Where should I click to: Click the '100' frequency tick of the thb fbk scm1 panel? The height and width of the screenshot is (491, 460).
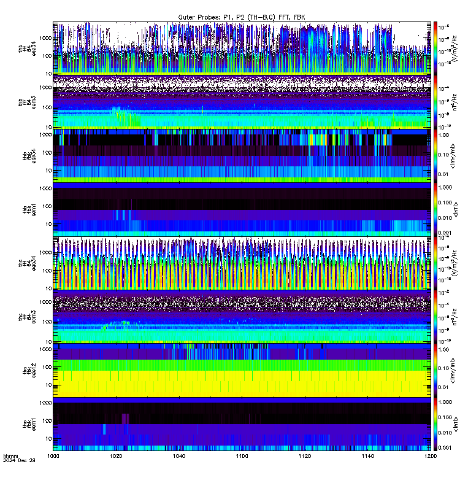coord(47,206)
